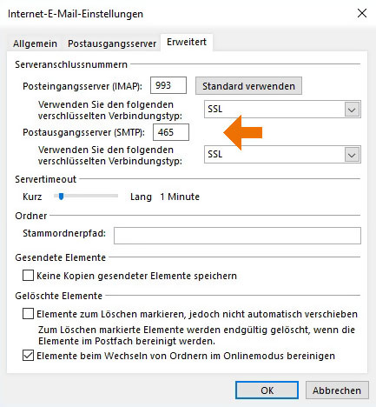The height and width of the screenshot is (407, 376).
Task: Uncheck Elemente beim Wechseln von Ordnern bereinigen
Action: click(28, 356)
